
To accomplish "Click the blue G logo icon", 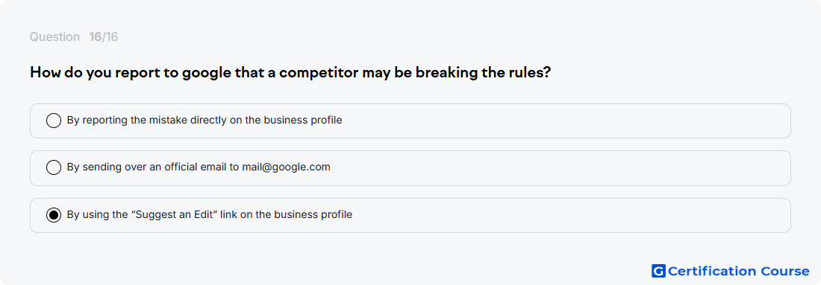I will click(x=658, y=271).
